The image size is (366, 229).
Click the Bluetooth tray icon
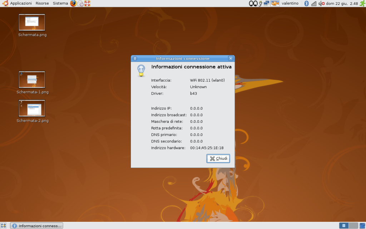306,4
